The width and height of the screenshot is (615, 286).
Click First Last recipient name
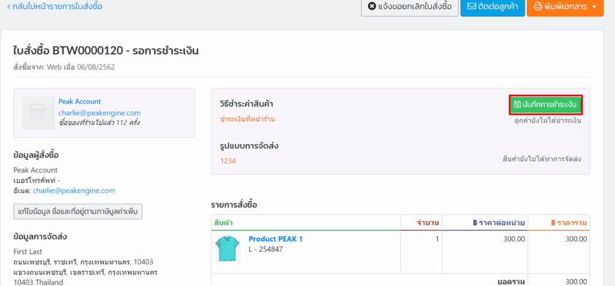coord(28,252)
